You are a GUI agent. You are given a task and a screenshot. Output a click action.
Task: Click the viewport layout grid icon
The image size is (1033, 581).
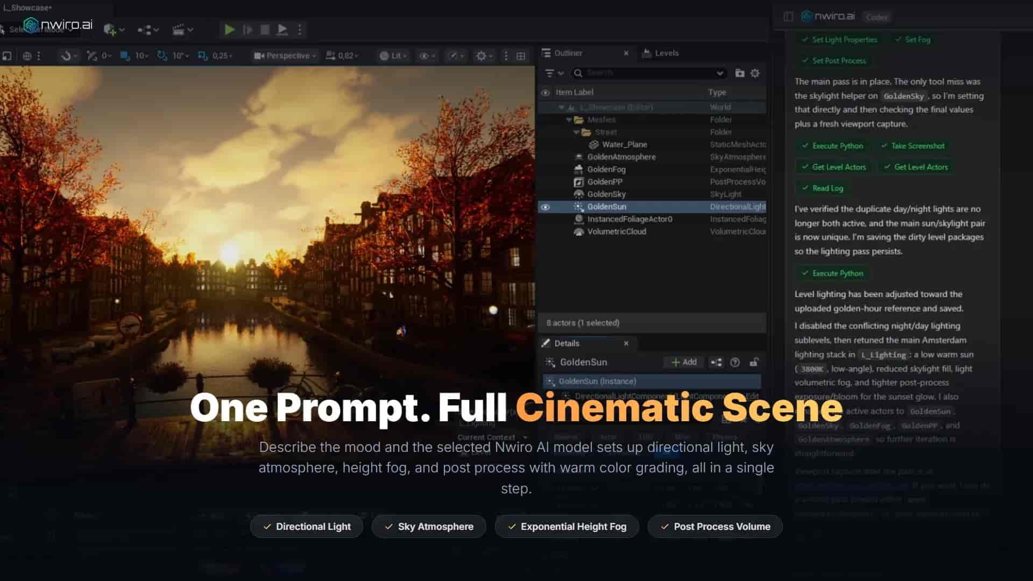tap(521, 55)
